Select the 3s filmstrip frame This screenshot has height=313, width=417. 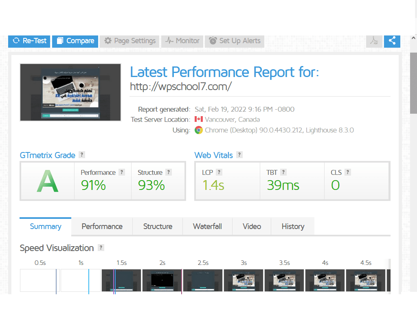[x=244, y=280]
